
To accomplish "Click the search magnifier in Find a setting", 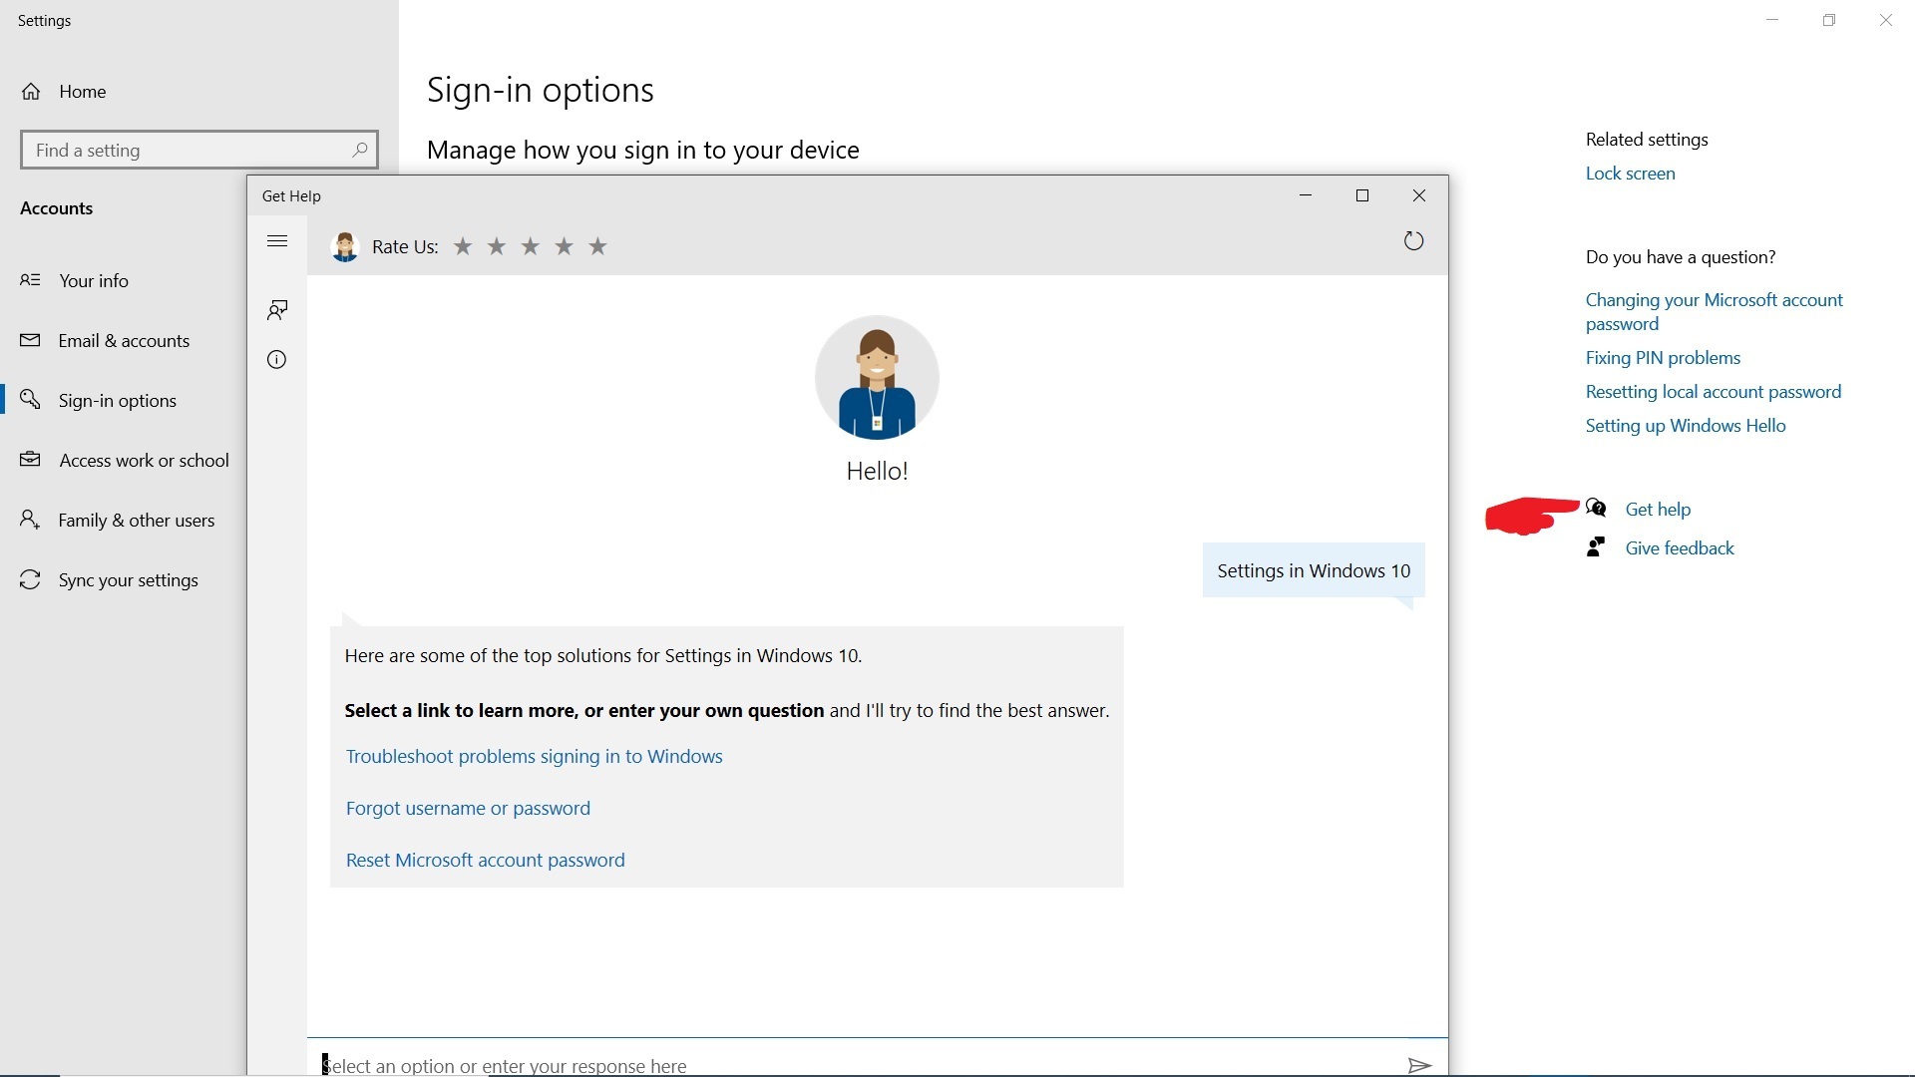I will (x=360, y=150).
